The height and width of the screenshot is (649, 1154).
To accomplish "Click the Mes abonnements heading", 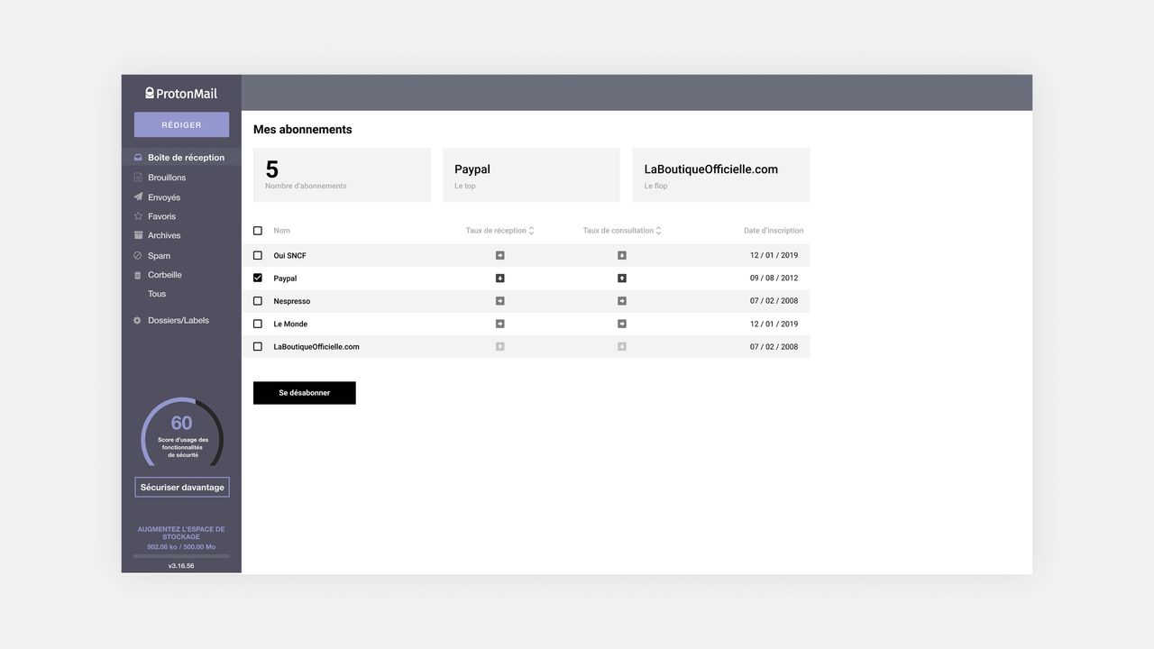I will tap(303, 130).
